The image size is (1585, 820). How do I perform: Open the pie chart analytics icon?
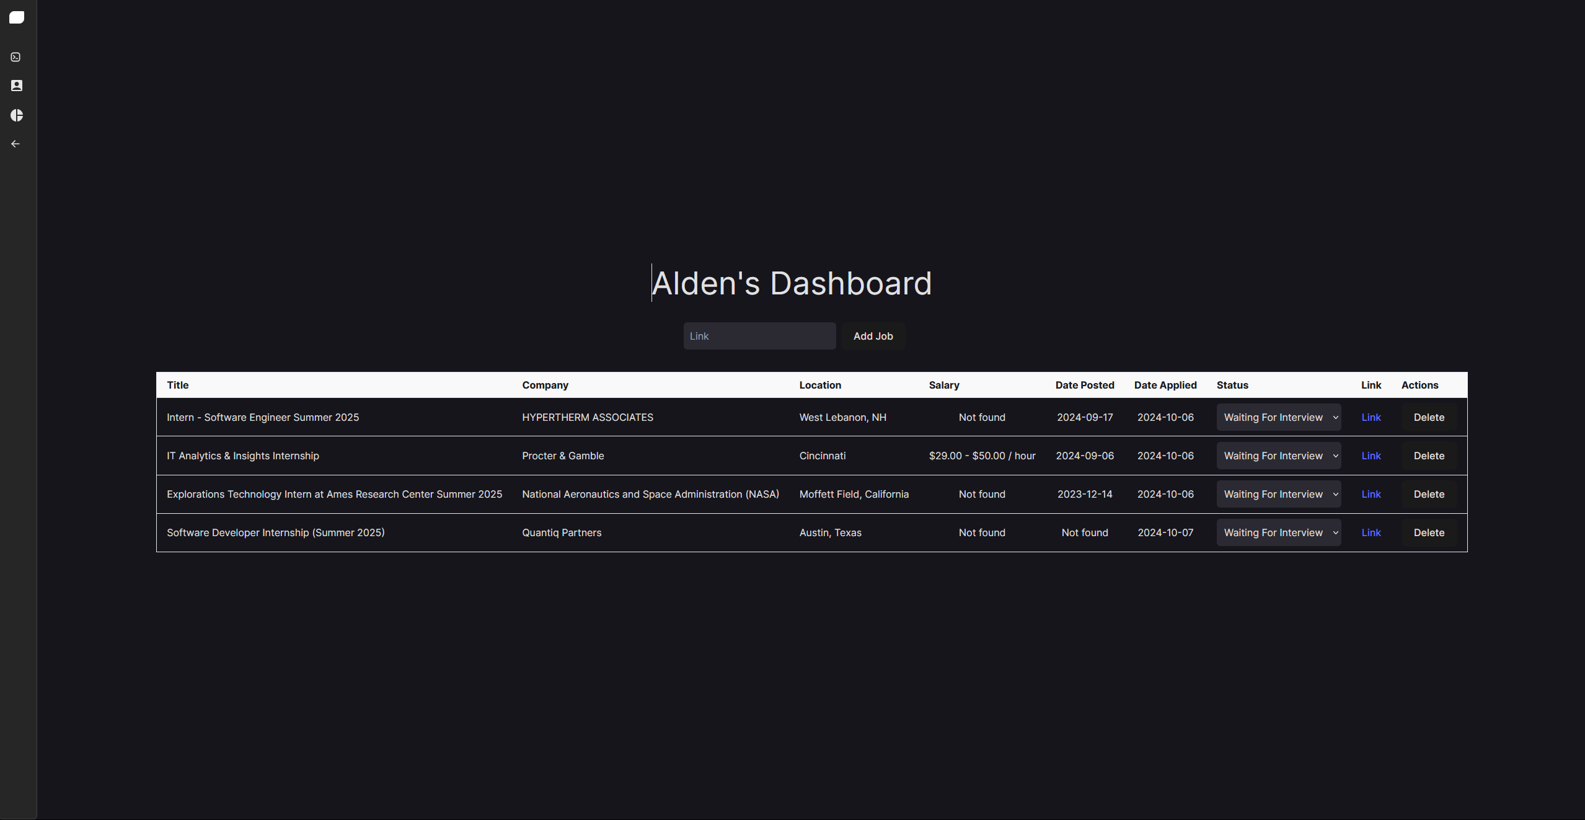pos(17,115)
